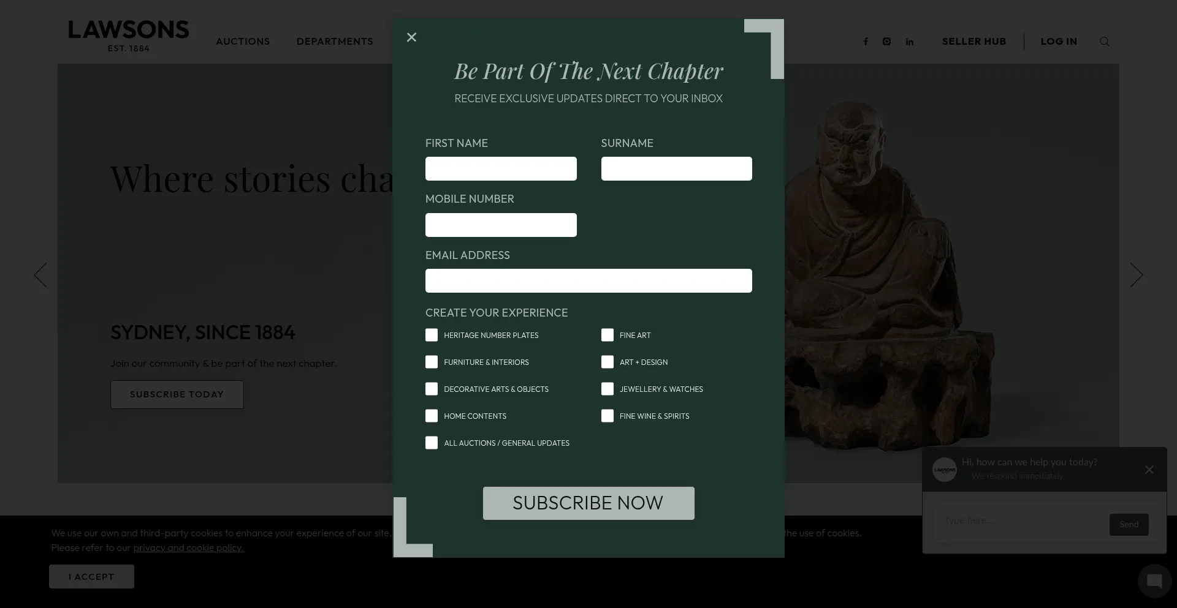The width and height of the screenshot is (1177, 608).
Task: Dismiss the chat help bubble
Action: (1149, 470)
